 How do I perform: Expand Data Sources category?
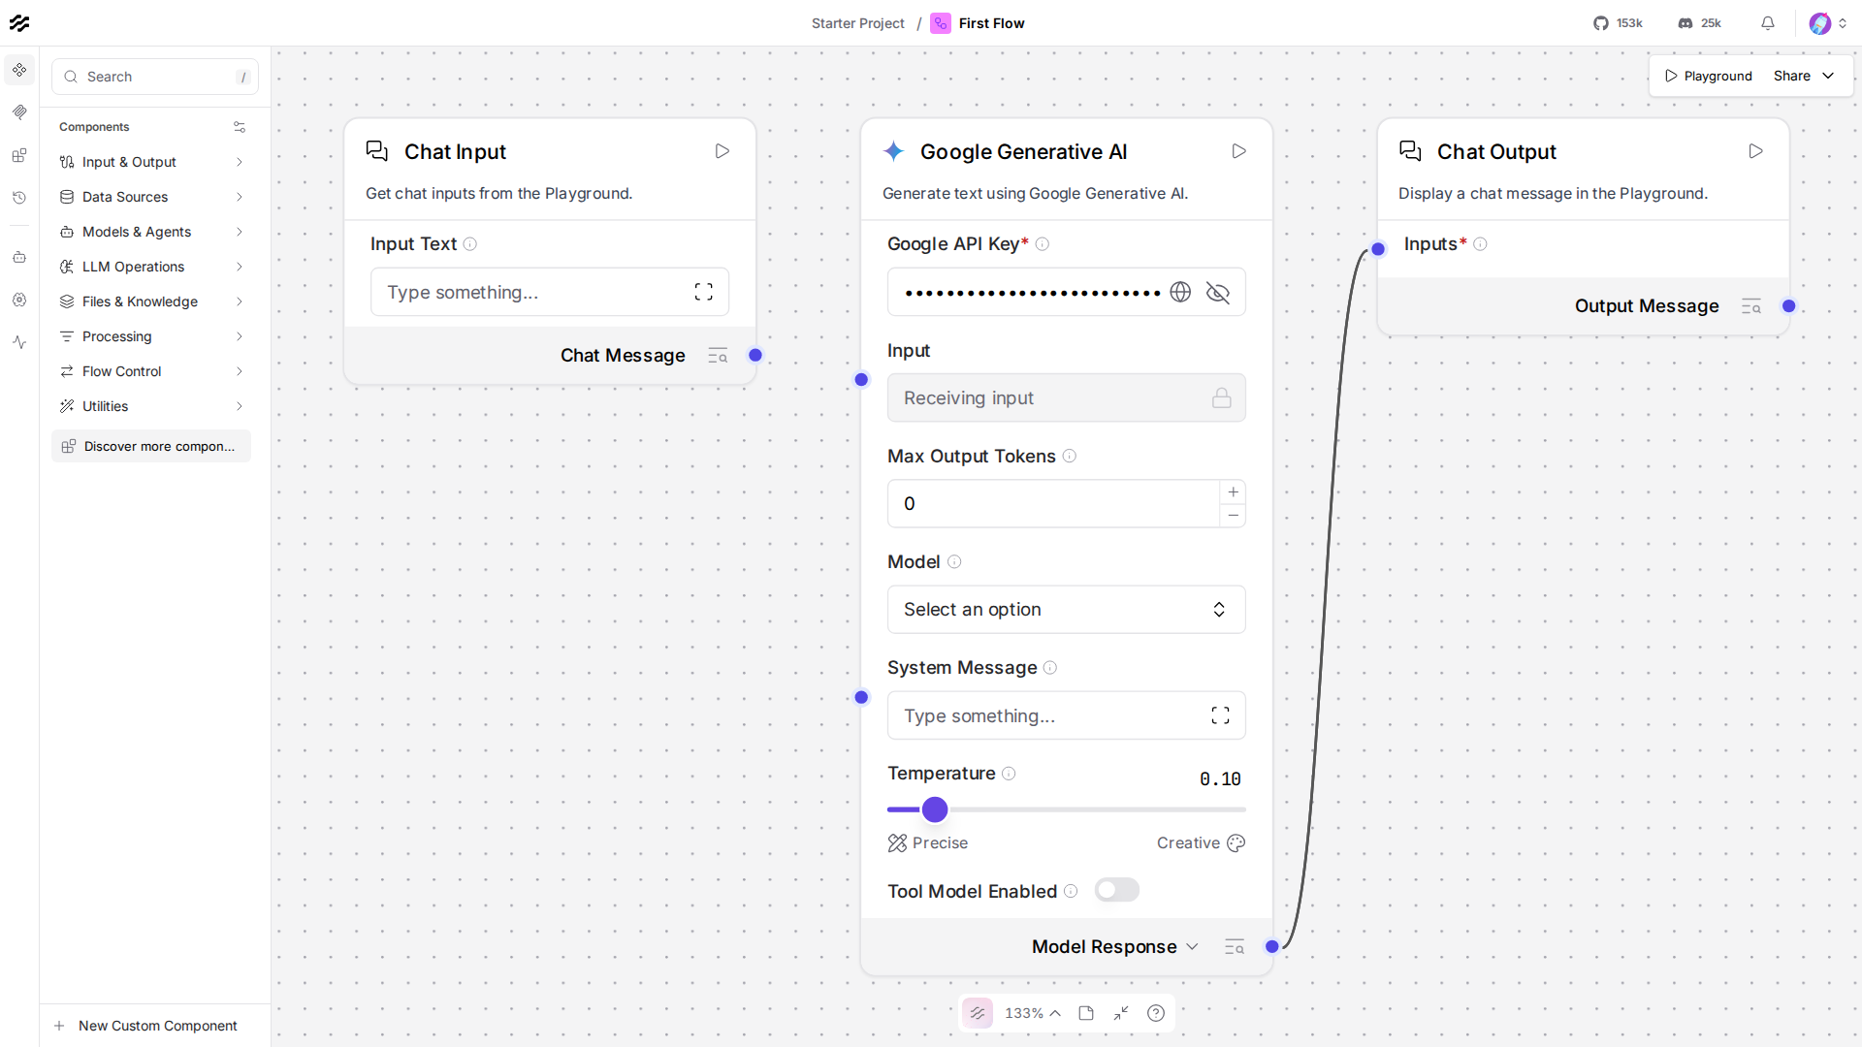pos(151,197)
